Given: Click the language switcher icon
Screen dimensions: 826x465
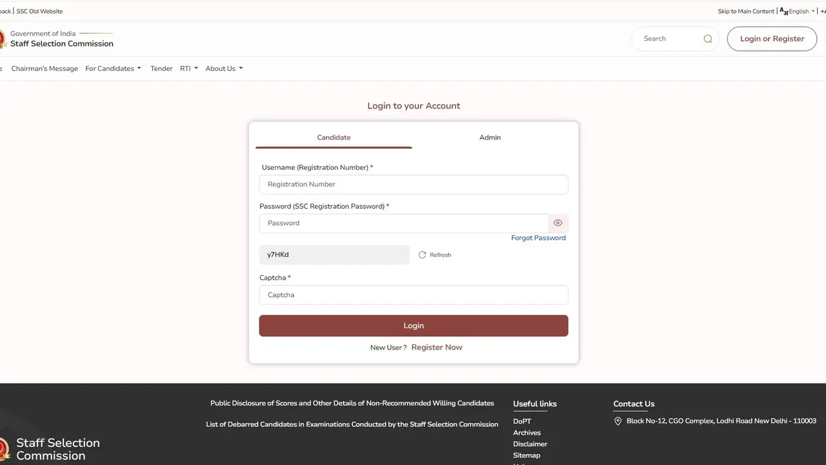Looking at the screenshot, I should click(x=783, y=11).
